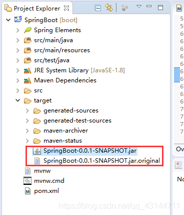The image size is (184, 215).
Task: Click src/main/resources package folder icon
Action: [x=27, y=50]
